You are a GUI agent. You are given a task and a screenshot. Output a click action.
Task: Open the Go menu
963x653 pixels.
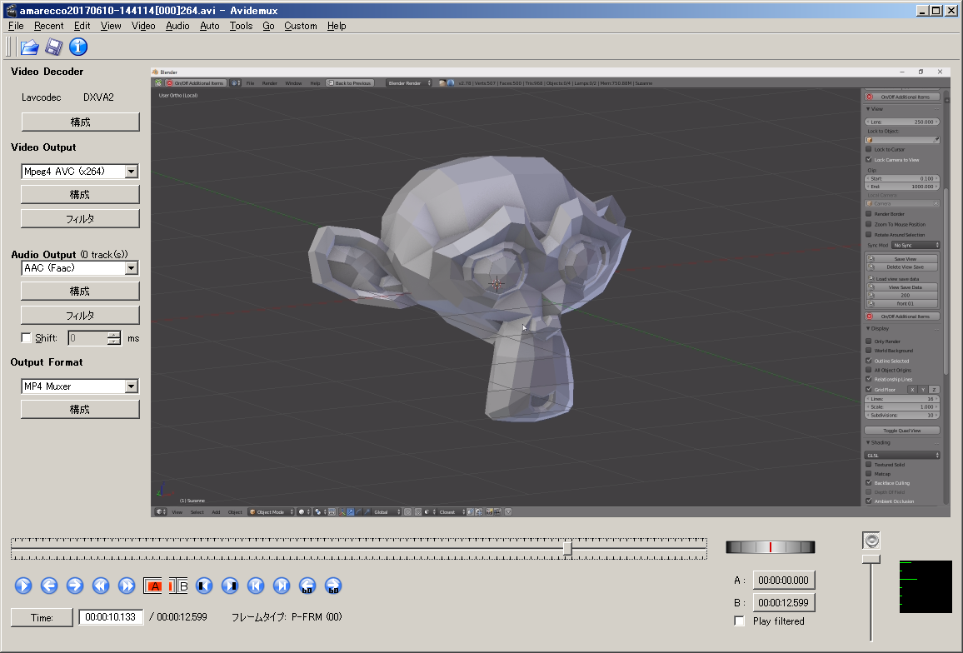268,26
